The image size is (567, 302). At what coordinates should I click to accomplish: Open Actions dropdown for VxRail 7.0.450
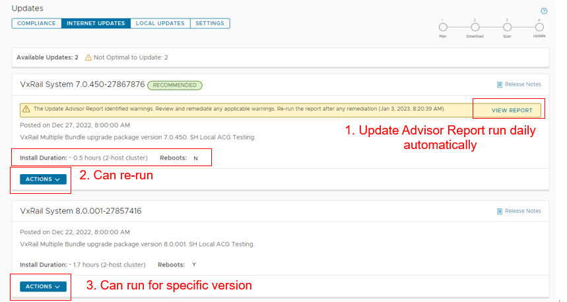[x=43, y=179]
